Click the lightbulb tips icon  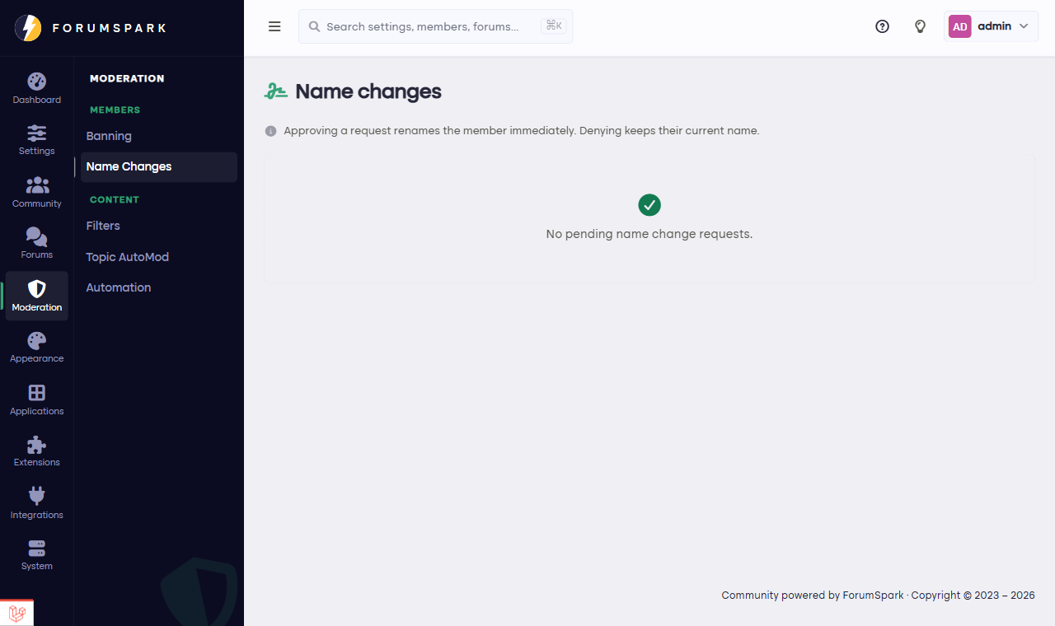click(921, 26)
